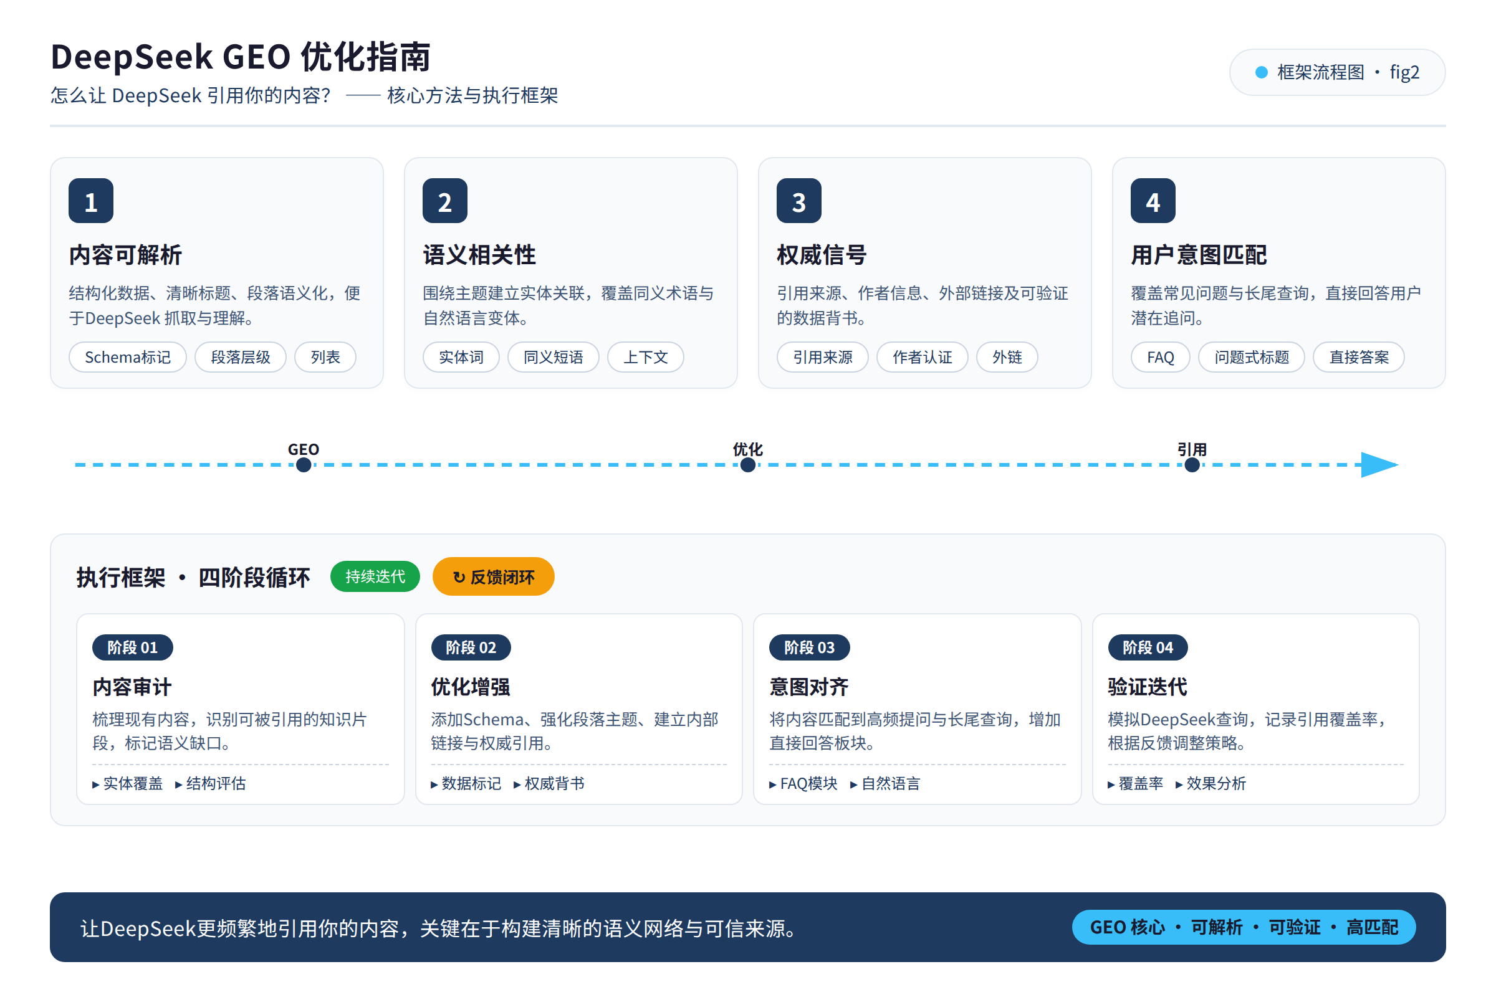Select the 框架流程图 · fig2 badge
Screen dimensions: 1496x997
[1337, 72]
